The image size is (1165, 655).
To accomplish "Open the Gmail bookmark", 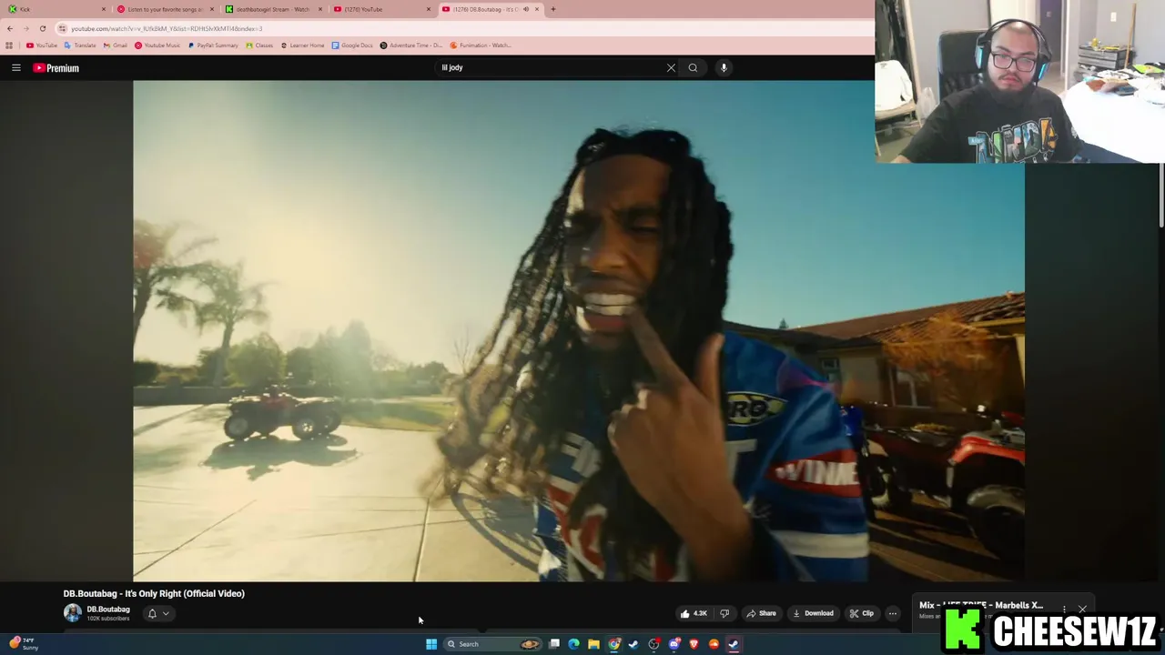I will [x=116, y=45].
